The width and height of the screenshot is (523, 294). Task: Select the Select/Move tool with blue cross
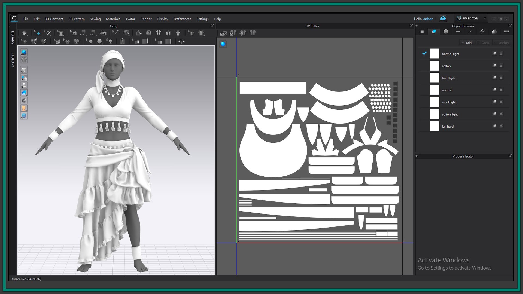pos(37,33)
